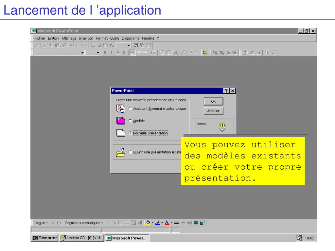Image resolution: width=335 pixels, height=251 pixels.
Task: Select the Text Box drawing tool
Action: 133,223
